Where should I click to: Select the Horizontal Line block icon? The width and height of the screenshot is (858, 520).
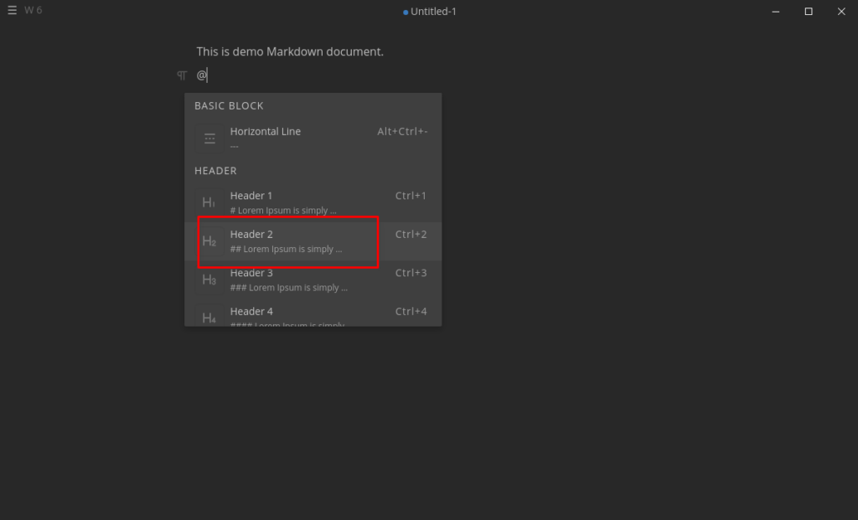coord(209,136)
